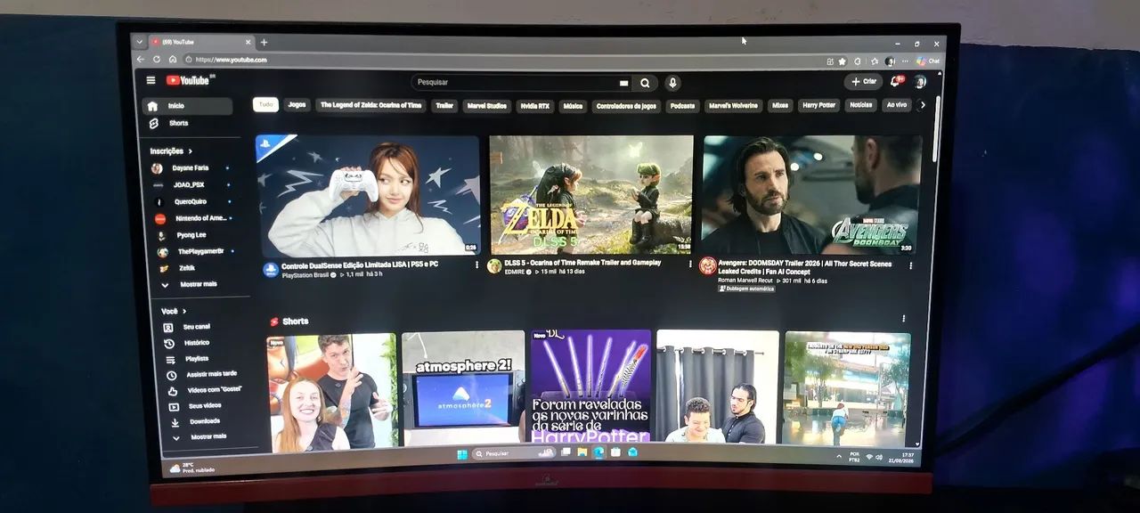
Task: Open the Harry Potter varinhas Short
Action: tap(590, 386)
